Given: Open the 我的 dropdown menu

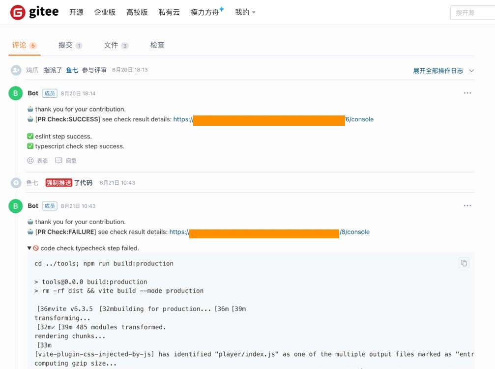Looking at the screenshot, I should 245,12.
